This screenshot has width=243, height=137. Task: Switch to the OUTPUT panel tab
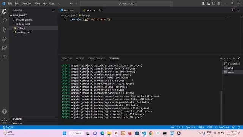(80, 59)
